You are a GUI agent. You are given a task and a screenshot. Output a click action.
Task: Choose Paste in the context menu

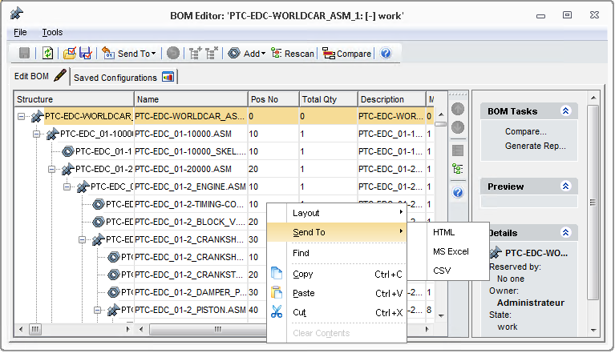[337, 293]
